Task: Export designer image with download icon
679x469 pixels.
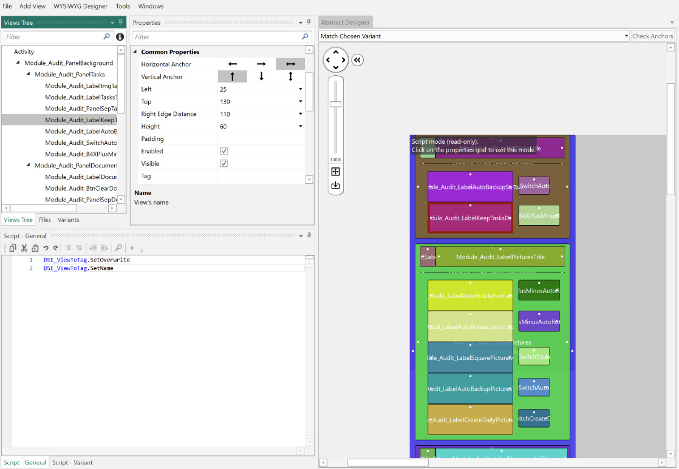Action: [x=336, y=185]
